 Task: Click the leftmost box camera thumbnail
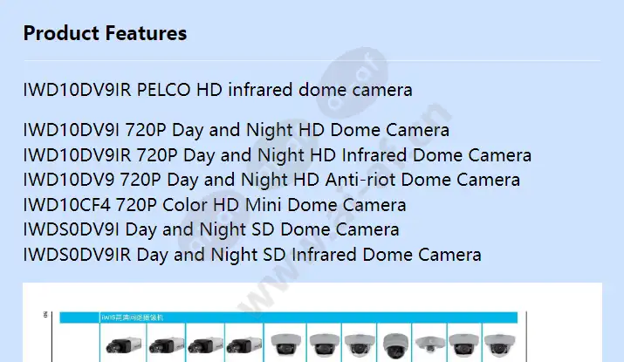123,345
